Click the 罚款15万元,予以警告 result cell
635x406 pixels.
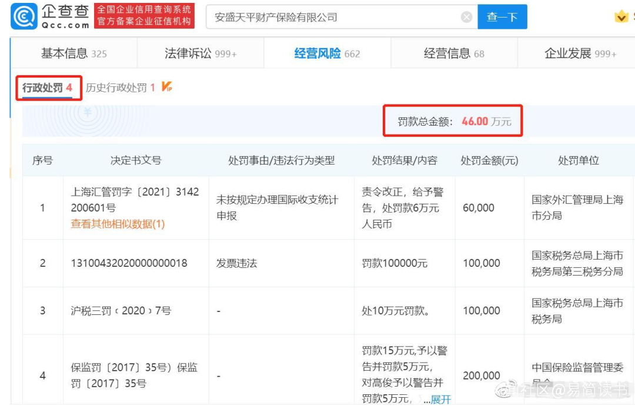coord(405,374)
